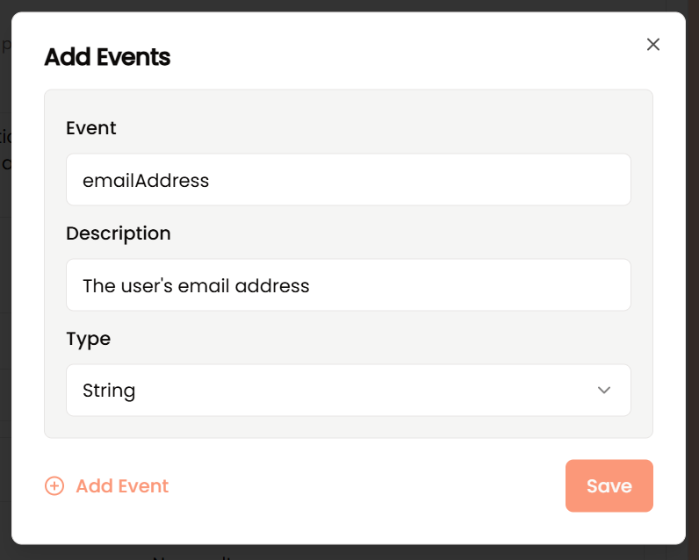Click the plus circle icon
The image size is (699, 560).
54,485
